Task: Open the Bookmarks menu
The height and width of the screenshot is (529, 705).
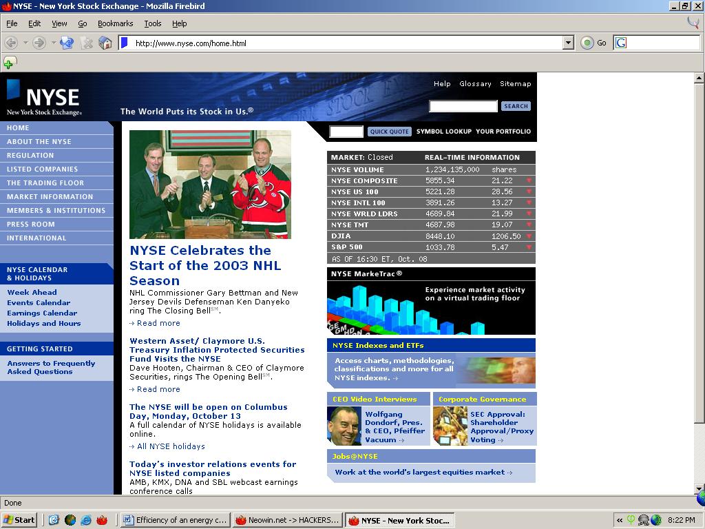Action: coord(115,23)
